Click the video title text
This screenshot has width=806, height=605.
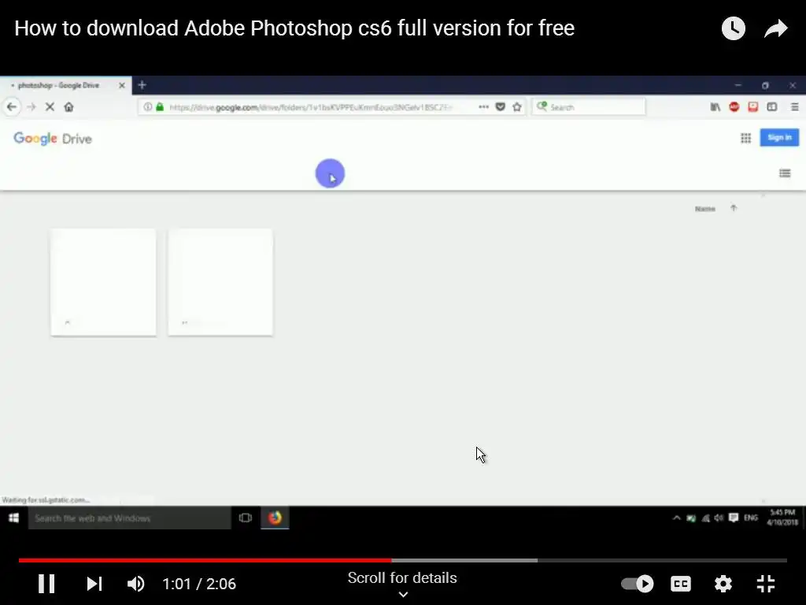(294, 28)
